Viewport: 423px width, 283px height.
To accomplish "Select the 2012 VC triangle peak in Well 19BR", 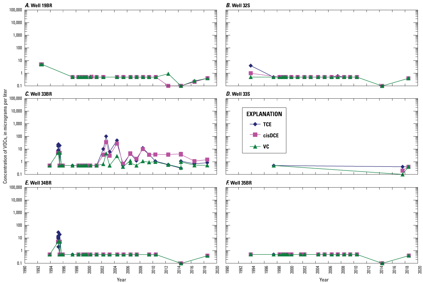I will [168, 74].
